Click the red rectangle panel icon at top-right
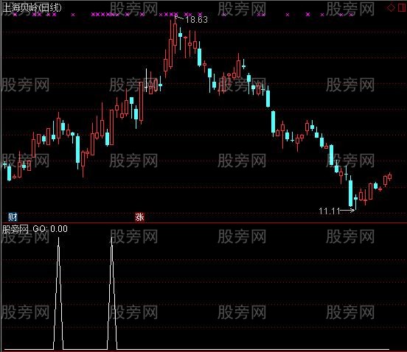407x352 pixels. click(x=403, y=8)
